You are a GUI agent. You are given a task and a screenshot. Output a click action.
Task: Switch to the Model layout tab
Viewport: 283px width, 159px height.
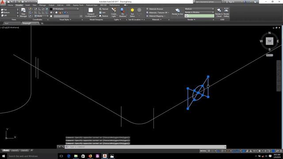[x=6, y=150]
